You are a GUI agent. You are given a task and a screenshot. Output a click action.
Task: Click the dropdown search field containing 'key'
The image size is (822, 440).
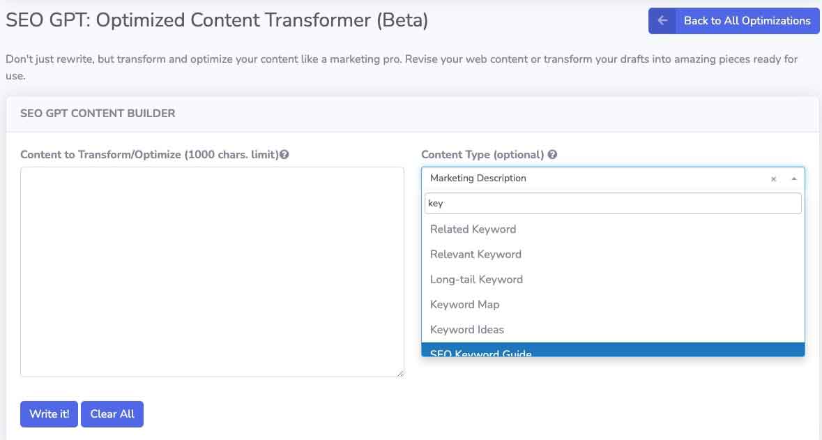pyautogui.click(x=613, y=204)
